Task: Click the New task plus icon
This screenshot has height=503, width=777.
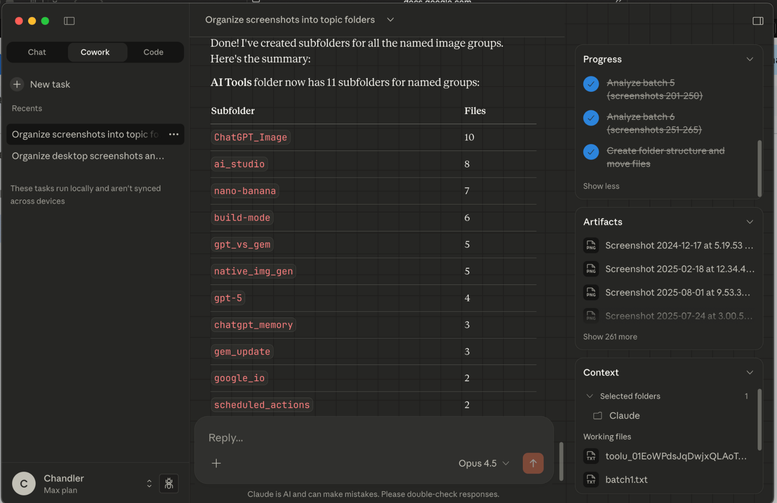Action: pyautogui.click(x=17, y=84)
